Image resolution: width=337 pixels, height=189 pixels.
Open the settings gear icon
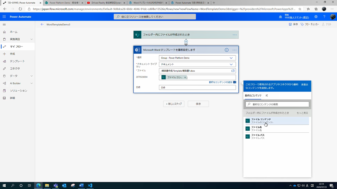click(316, 17)
